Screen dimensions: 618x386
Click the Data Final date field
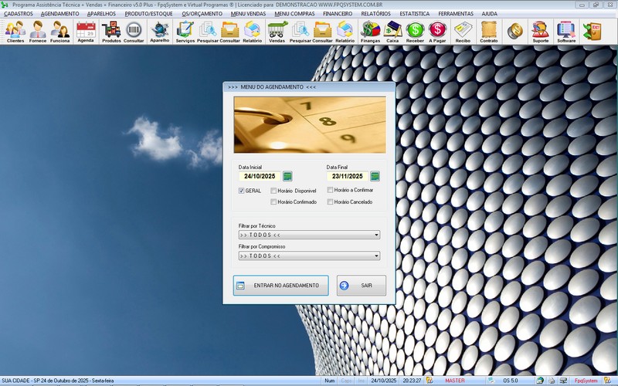348,176
